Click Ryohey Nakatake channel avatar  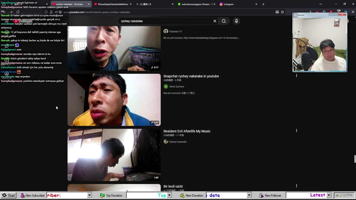tap(166, 142)
